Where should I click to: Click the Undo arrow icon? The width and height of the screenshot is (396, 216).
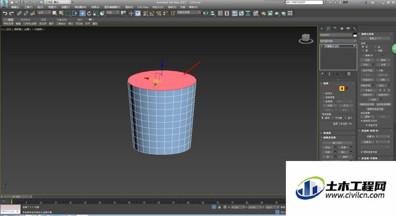[5, 13]
